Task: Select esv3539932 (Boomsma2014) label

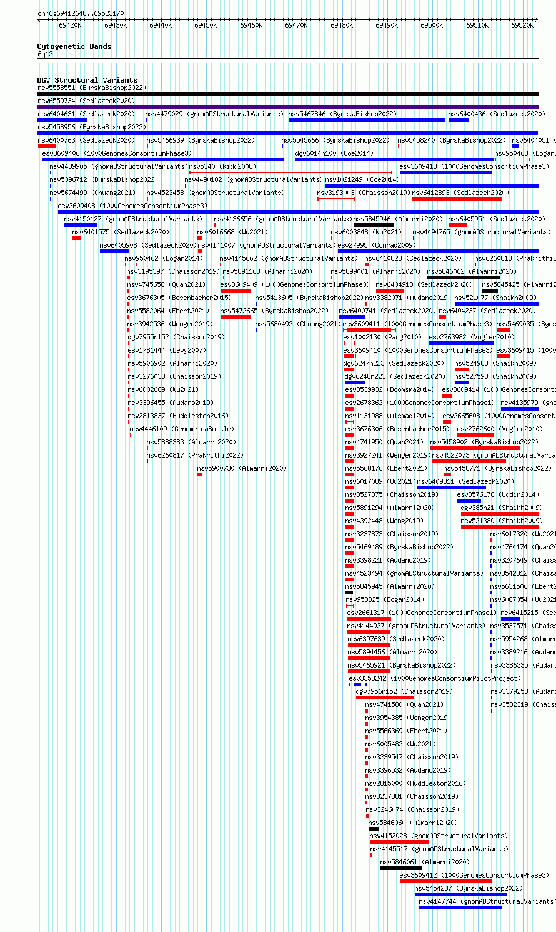Action: [x=390, y=390]
